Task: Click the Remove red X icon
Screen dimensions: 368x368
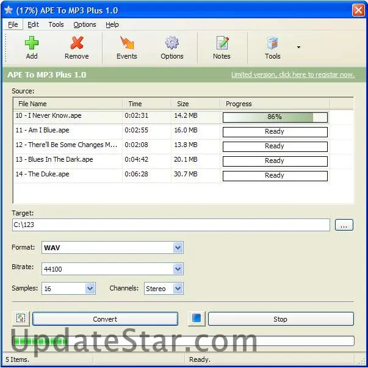Action: pos(77,43)
